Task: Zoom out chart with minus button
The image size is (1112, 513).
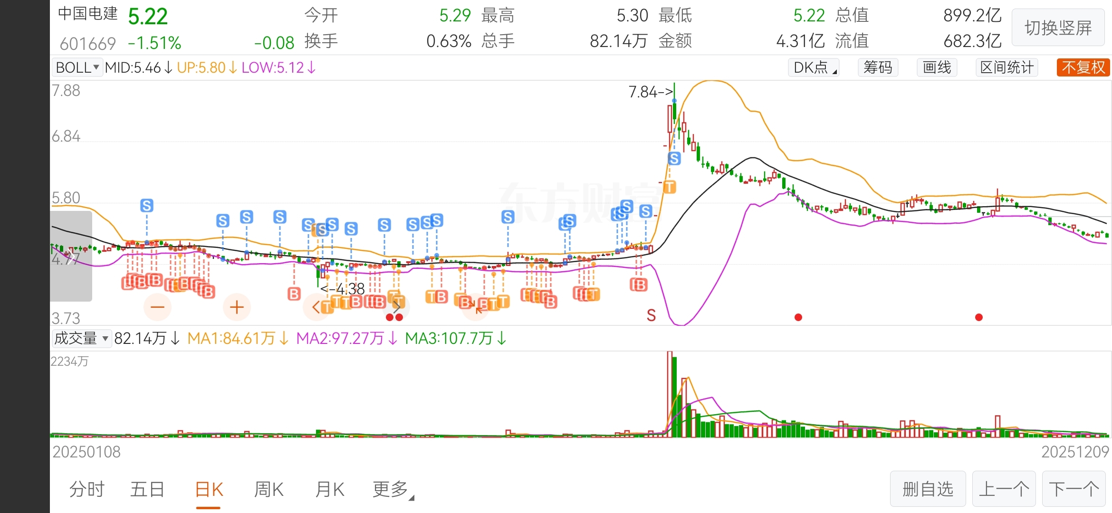Action: point(157,307)
